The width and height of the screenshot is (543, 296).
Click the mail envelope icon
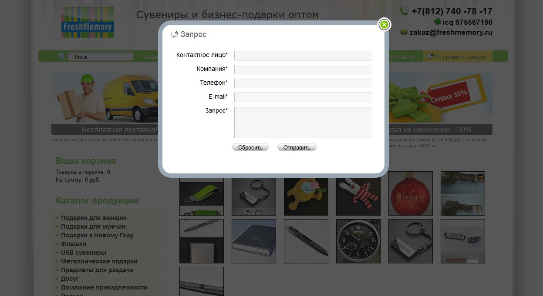tap(404, 32)
